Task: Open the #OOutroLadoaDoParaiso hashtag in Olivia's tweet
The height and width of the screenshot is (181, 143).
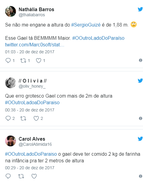Action: [x=32, y=102]
